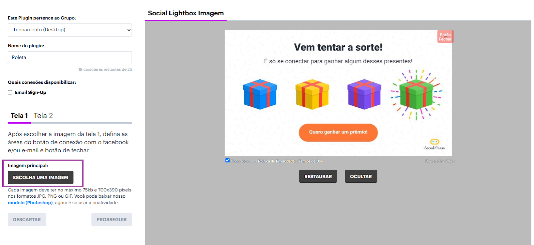
Task: Click the blue gift box image
Action: click(260, 94)
